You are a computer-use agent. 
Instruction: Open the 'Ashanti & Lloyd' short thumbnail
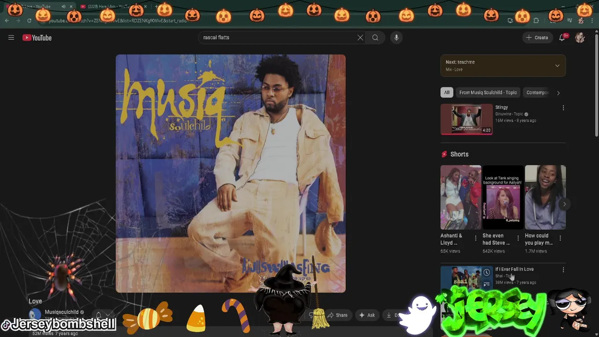coord(460,197)
